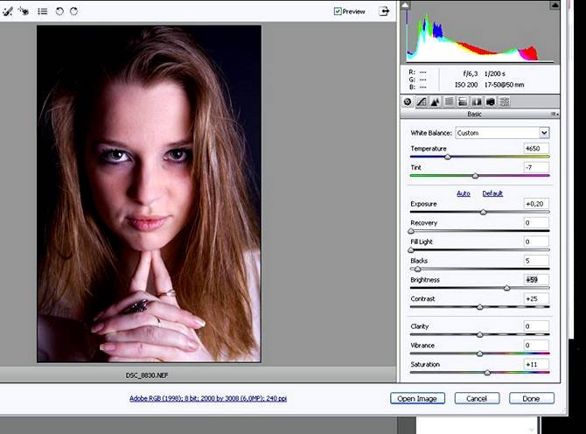Image resolution: width=586 pixels, height=434 pixels.
Task: Open the Tone Curve panel tab
Action: 422,101
